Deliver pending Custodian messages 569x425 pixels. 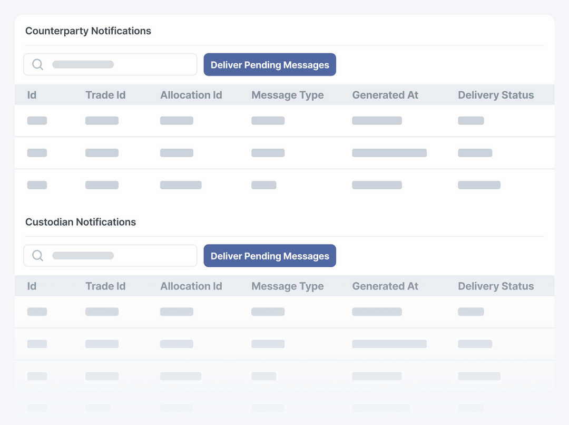coord(270,256)
